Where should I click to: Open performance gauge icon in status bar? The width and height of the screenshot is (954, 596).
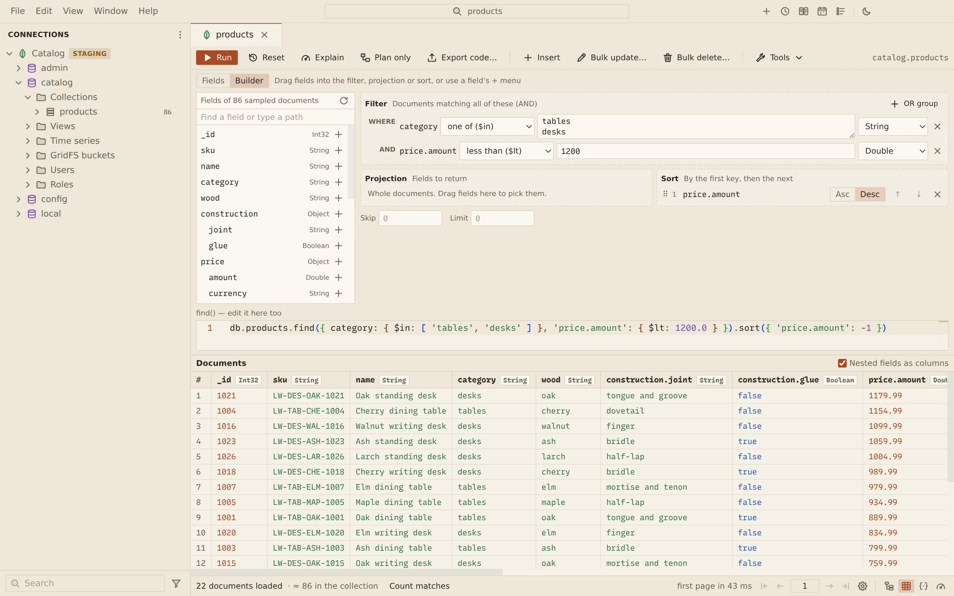[941, 586]
